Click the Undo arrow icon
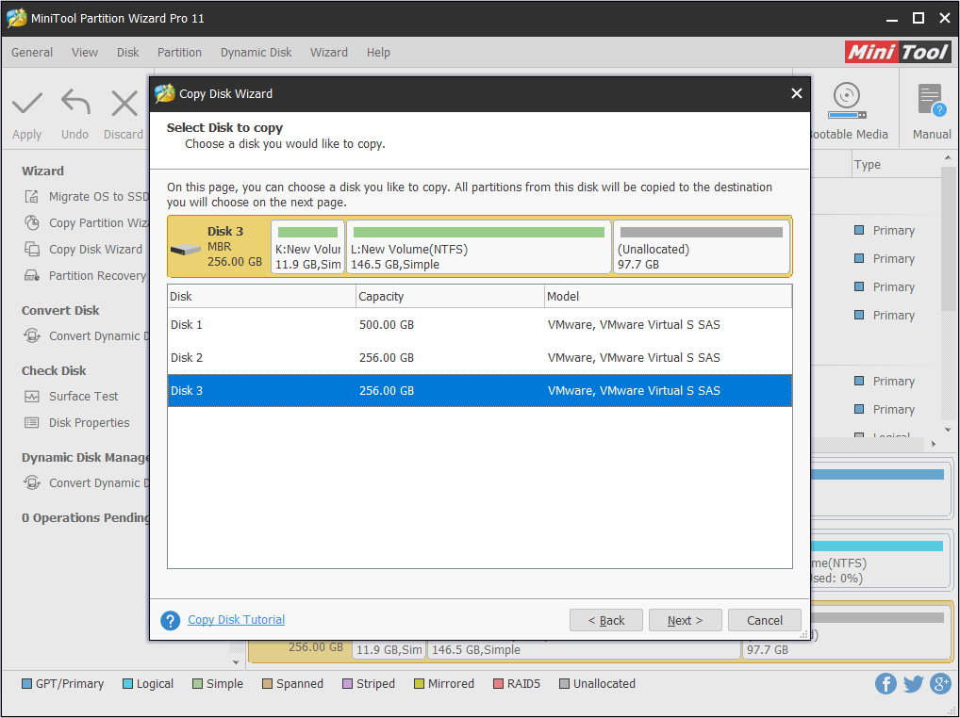 pos(74,104)
